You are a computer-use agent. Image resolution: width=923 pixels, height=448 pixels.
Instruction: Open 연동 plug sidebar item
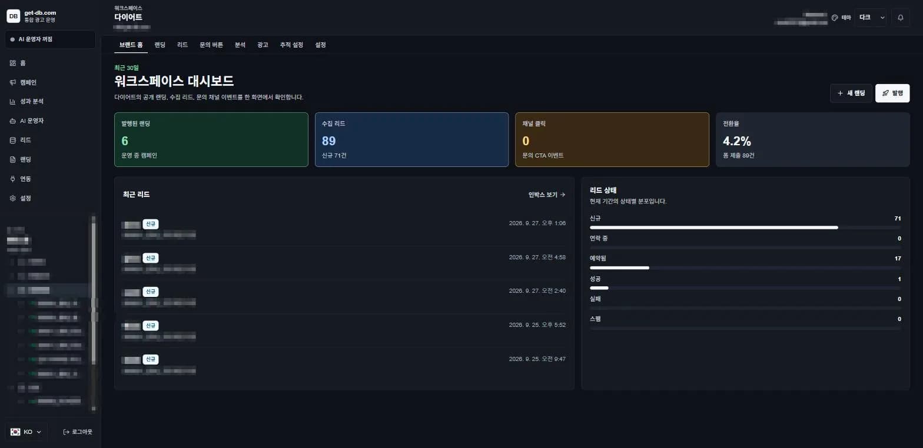51,179
